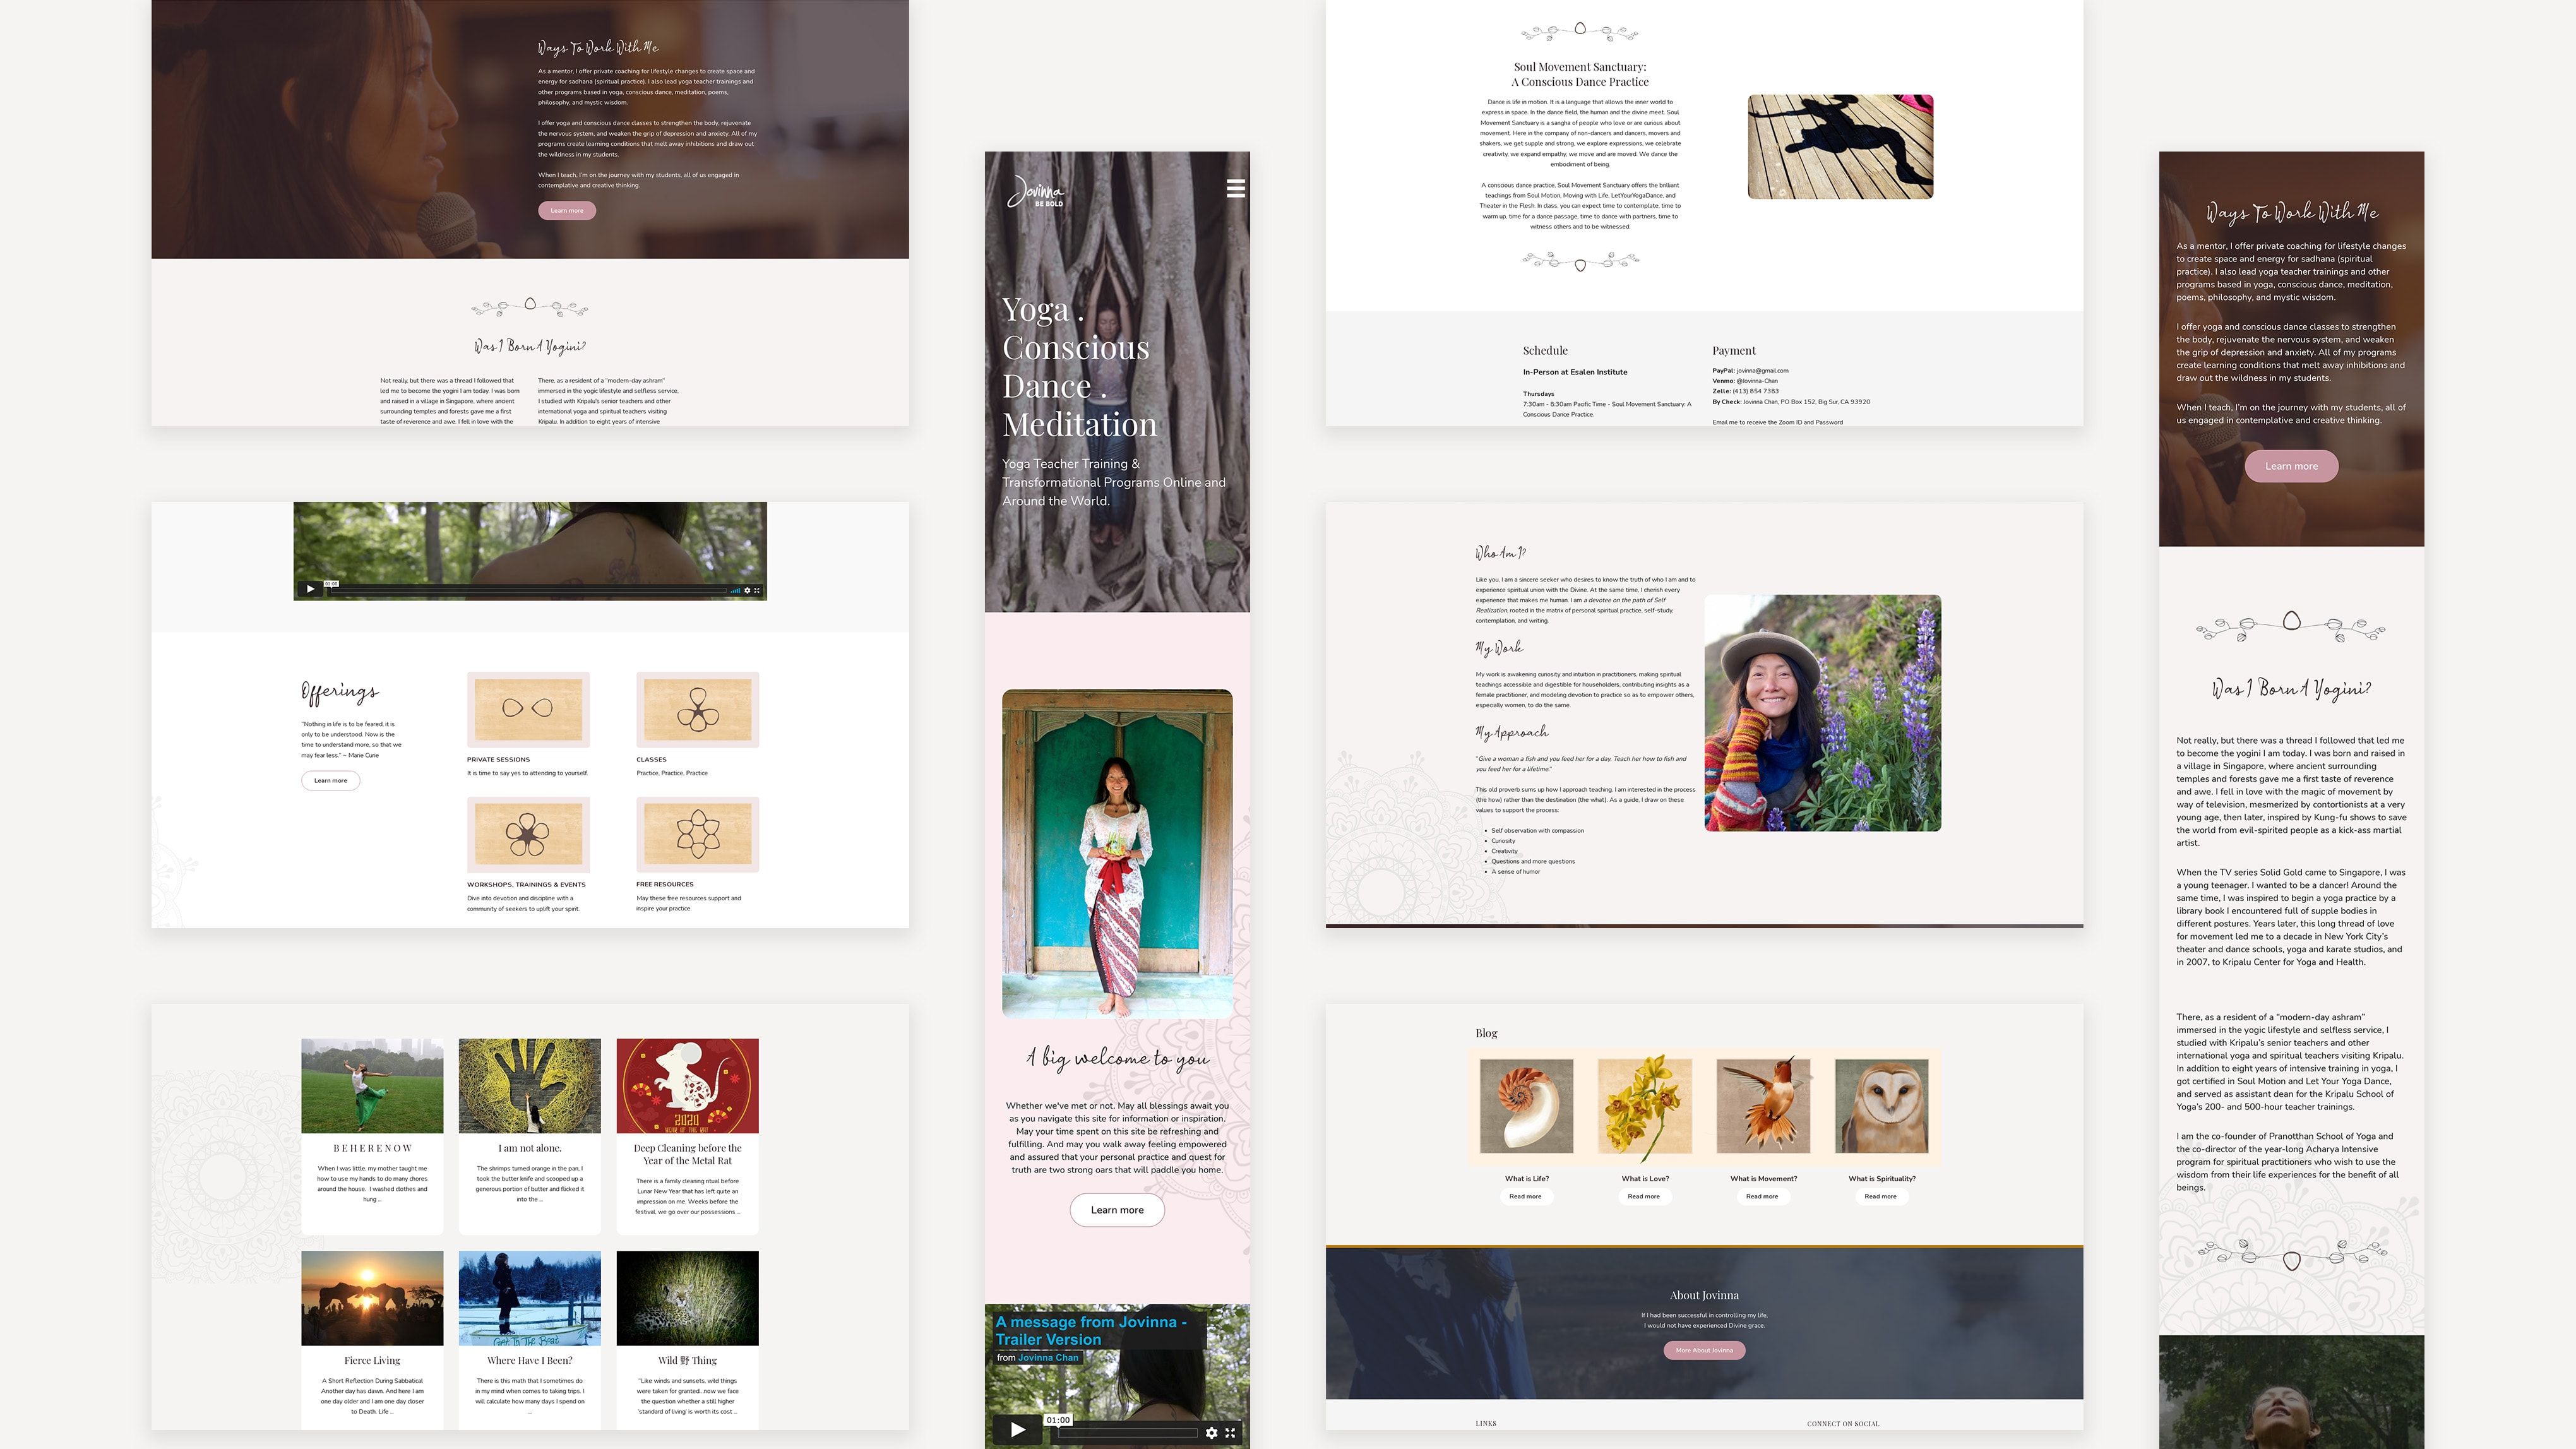Click 'Learn more' under Ways To Work With Me
This screenshot has width=2576, height=1449.
coord(567,210)
